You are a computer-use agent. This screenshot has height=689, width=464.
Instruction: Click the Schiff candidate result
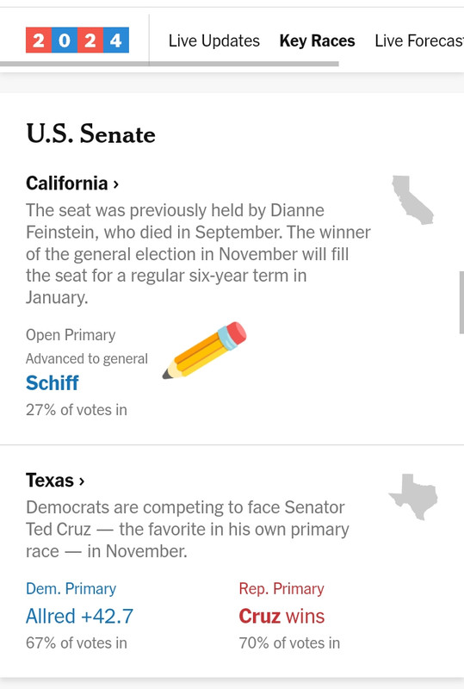tap(53, 382)
